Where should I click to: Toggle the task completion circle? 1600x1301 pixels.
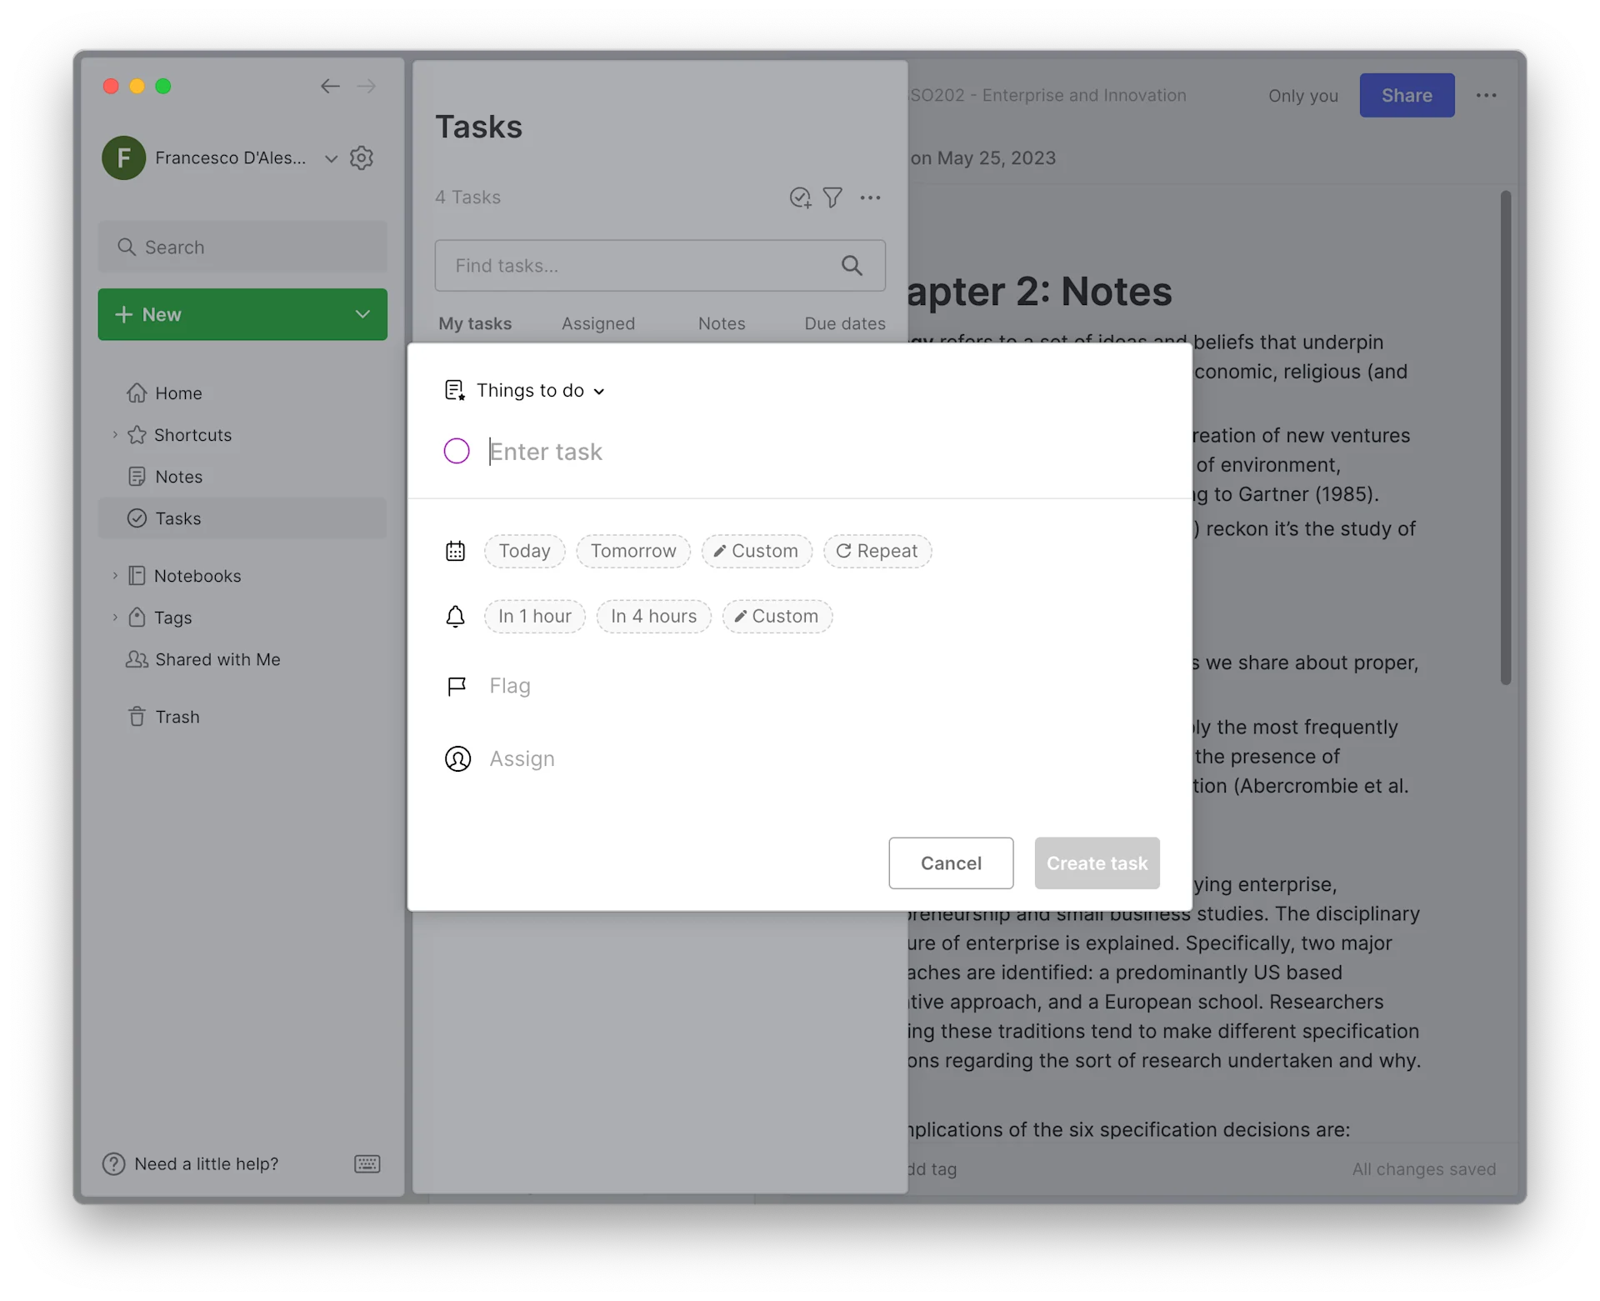[x=457, y=451]
